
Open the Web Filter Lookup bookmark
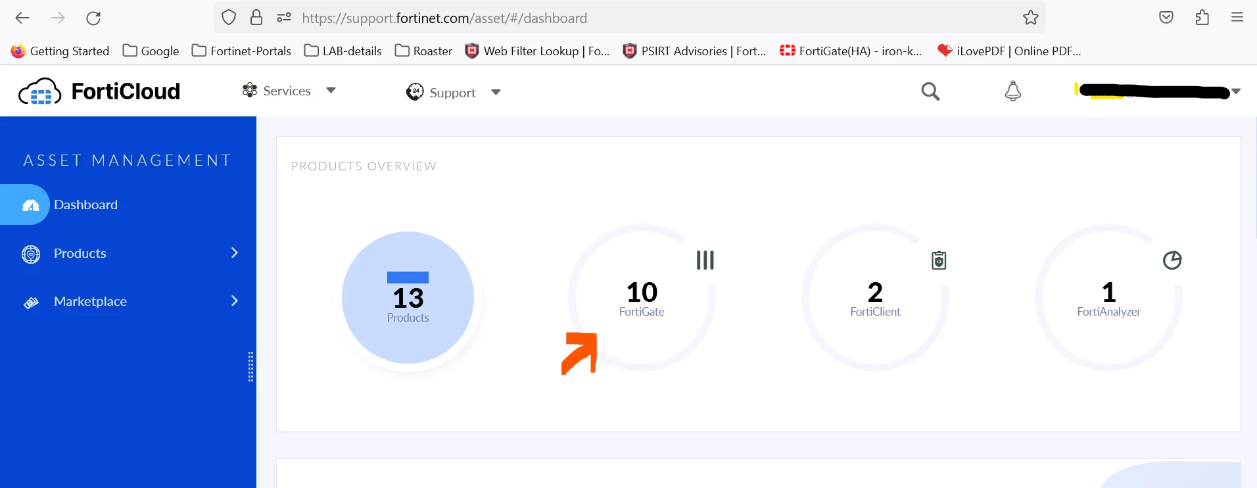tap(538, 51)
